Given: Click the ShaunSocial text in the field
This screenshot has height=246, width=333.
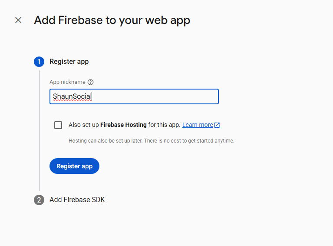Looking at the screenshot, I should click(72, 96).
